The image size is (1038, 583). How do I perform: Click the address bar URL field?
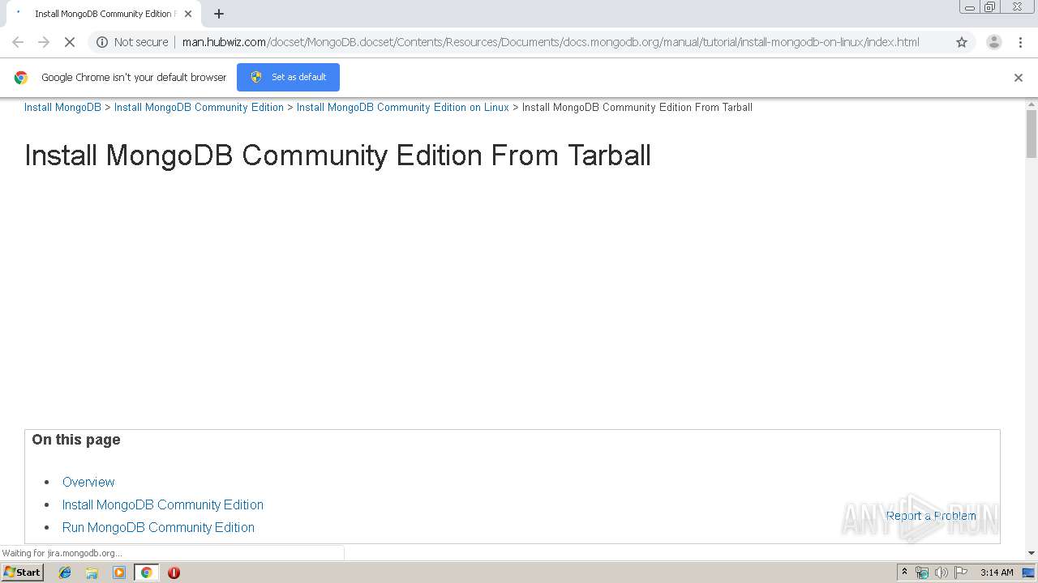551,42
